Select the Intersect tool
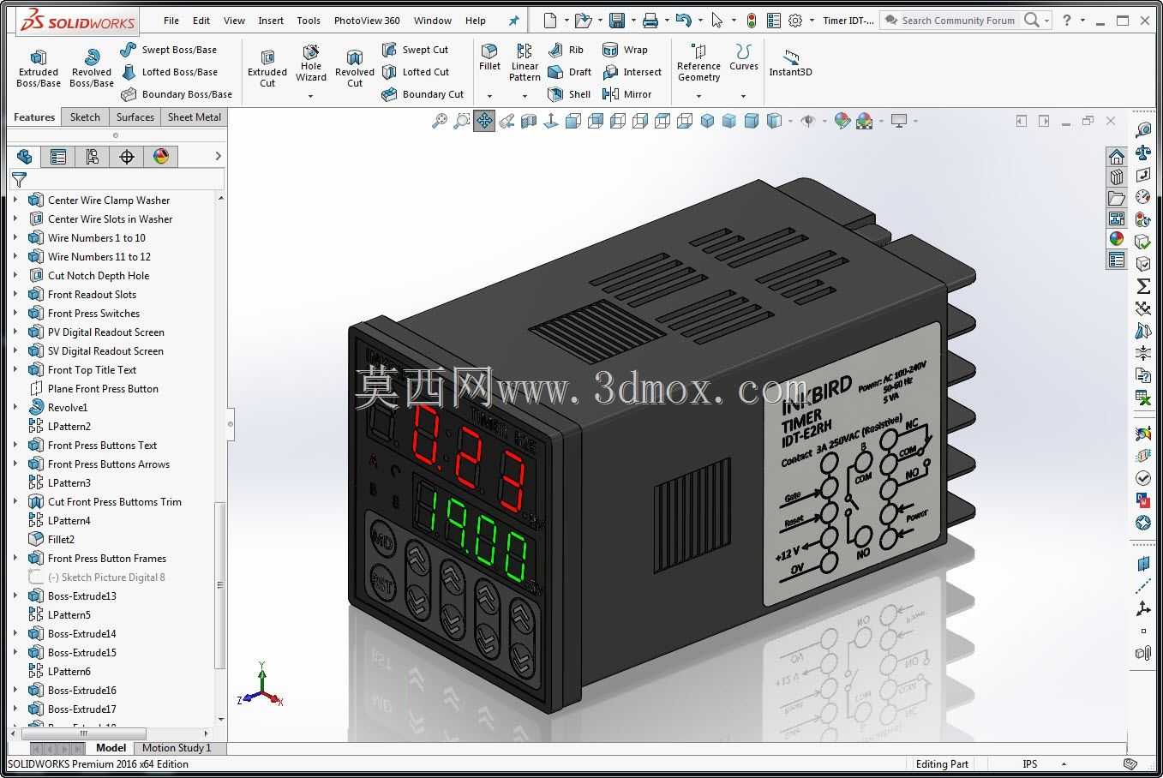The height and width of the screenshot is (778, 1163). (632, 72)
